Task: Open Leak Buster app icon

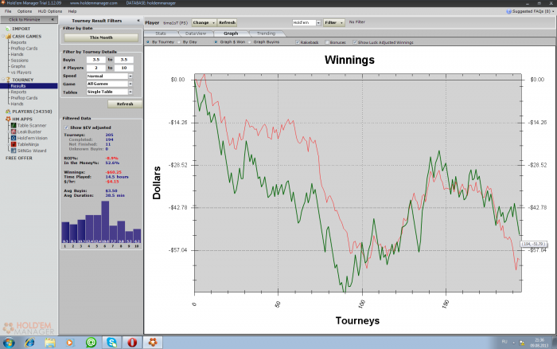Action: click(x=14, y=131)
